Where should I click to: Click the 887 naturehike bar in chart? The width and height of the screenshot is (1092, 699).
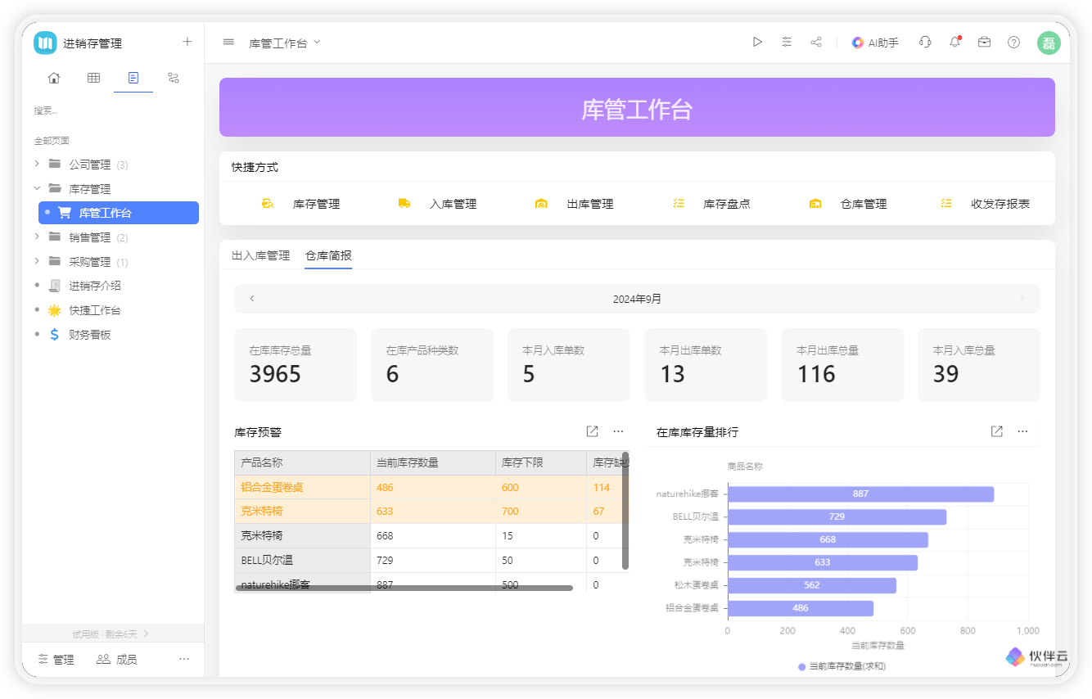[x=860, y=494]
